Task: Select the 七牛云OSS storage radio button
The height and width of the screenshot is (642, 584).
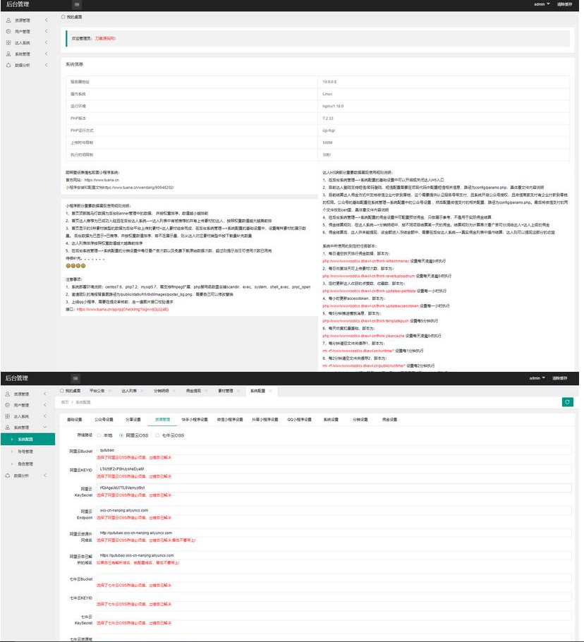Action: point(157,435)
